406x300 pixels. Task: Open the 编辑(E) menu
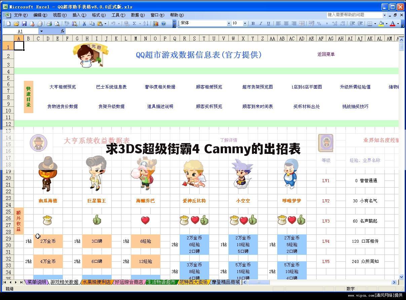(40, 15)
